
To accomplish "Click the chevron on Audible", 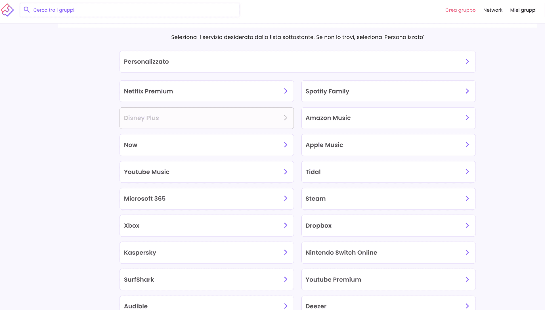I will tap(286, 306).
